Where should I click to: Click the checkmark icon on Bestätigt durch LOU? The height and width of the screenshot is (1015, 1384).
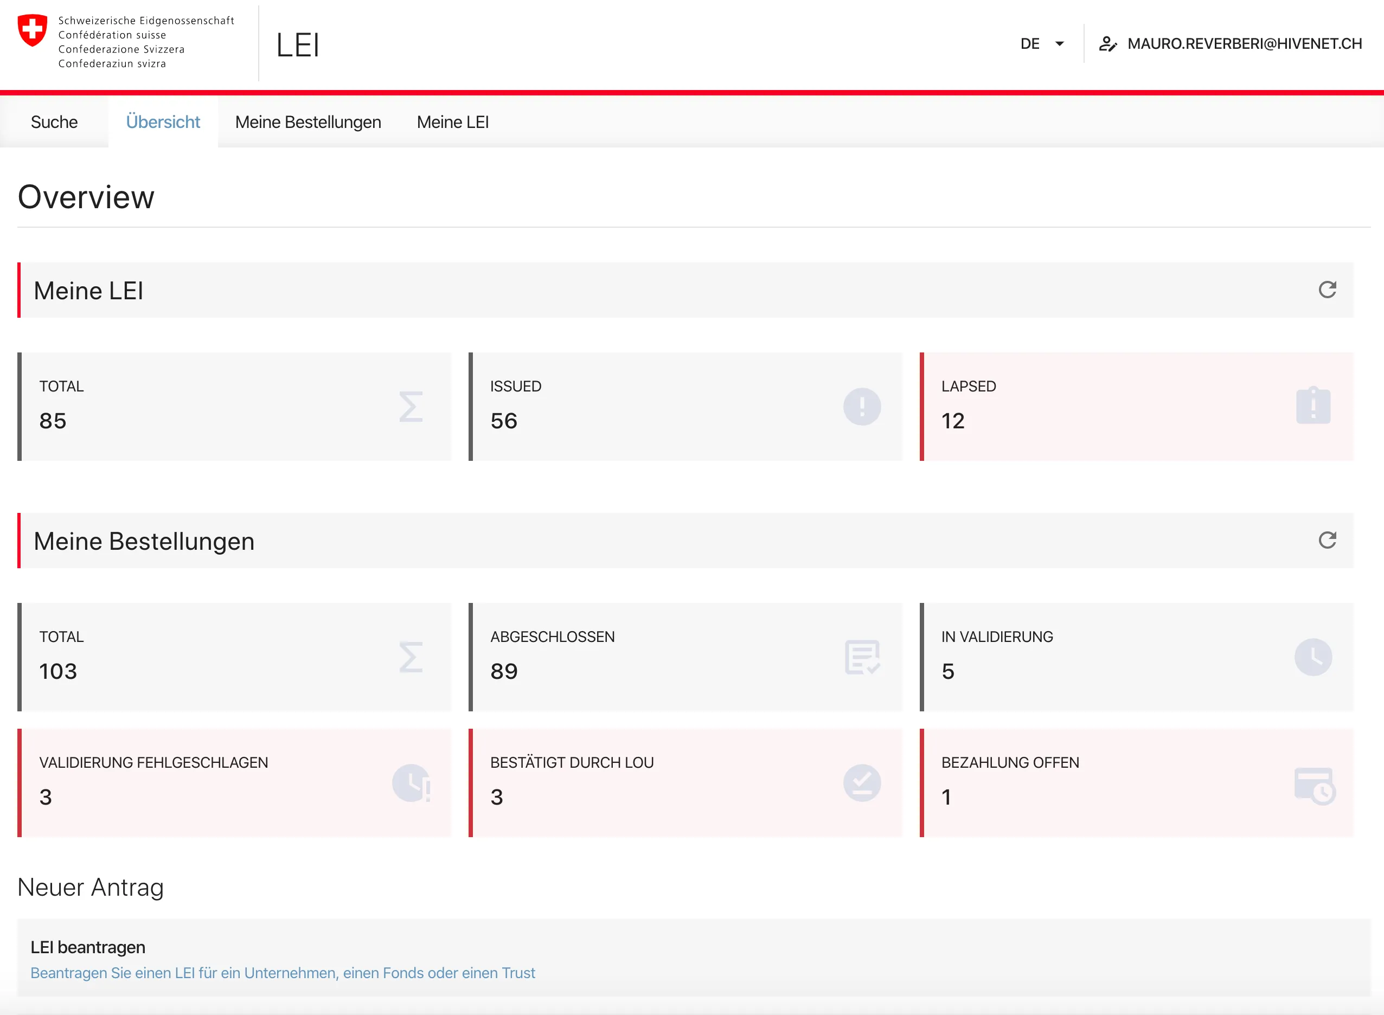[x=862, y=783]
